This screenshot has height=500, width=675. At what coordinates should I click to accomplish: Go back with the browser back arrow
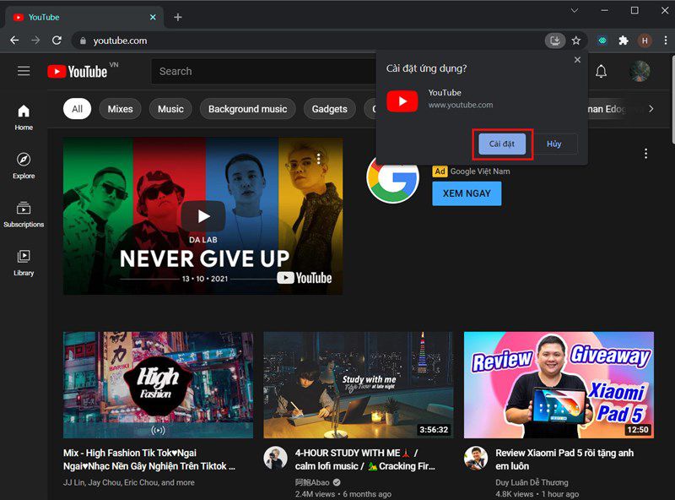click(14, 41)
